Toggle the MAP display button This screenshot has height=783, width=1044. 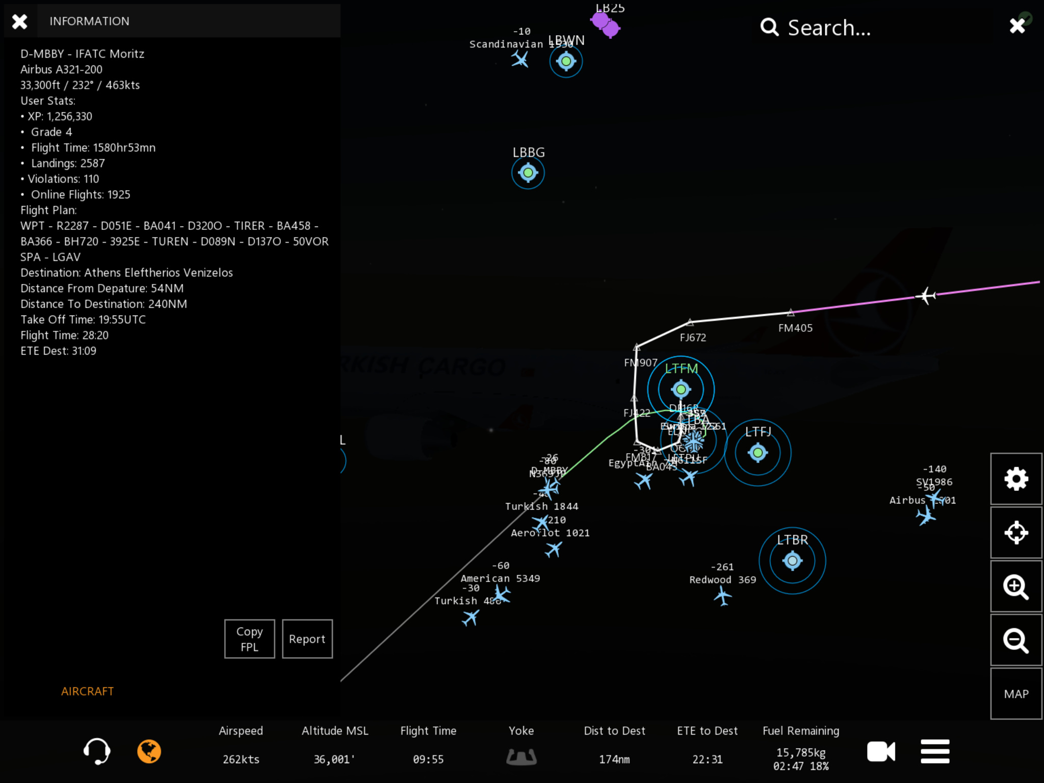click(1015, 694)
